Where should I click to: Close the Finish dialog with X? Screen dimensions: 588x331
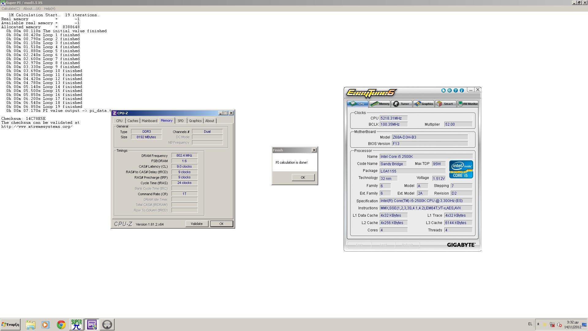point(314,150)
